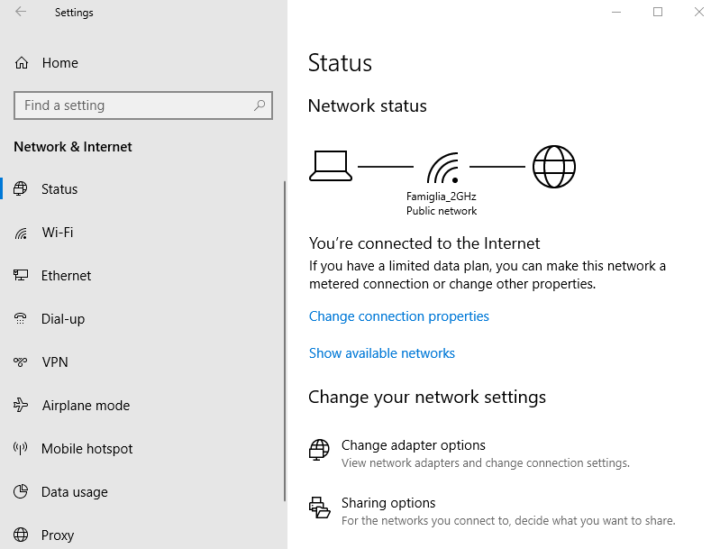Click the Internet globe in network diagram
Viewport: 711px width, 549px height.
(x=553, y=167)
